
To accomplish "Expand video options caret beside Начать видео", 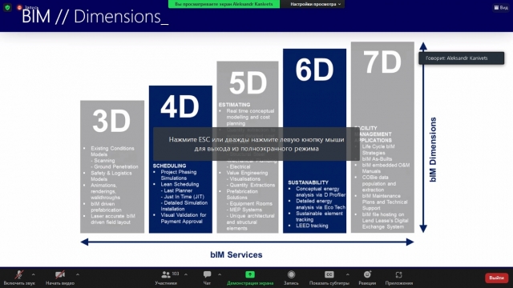I will pos(78,274).
